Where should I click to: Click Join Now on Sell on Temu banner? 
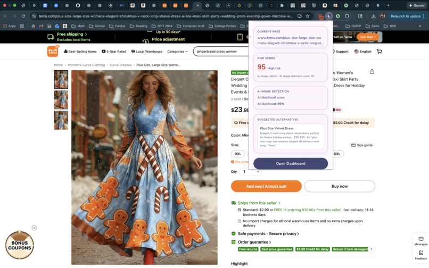[367, 37]
